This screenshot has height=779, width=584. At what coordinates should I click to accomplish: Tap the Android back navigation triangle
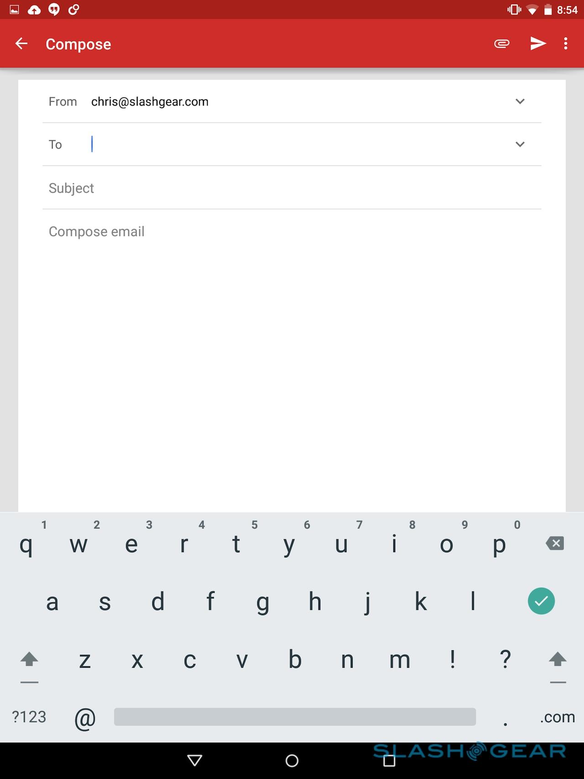pos(195,760)
